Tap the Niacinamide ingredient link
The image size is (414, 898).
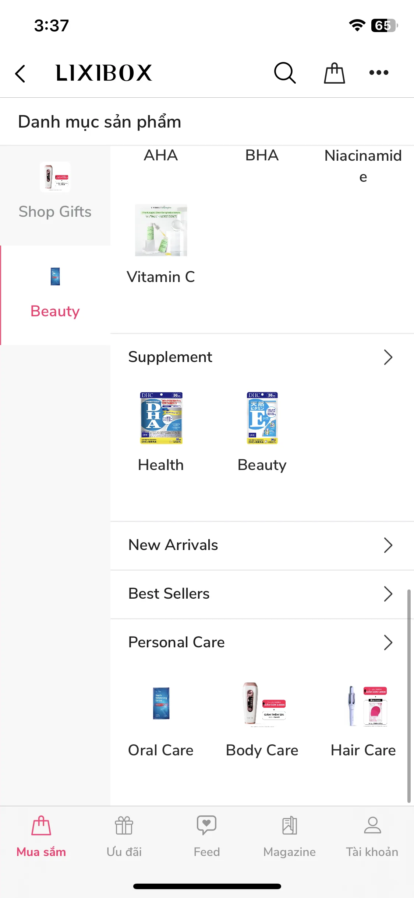[x=363, y=166]
